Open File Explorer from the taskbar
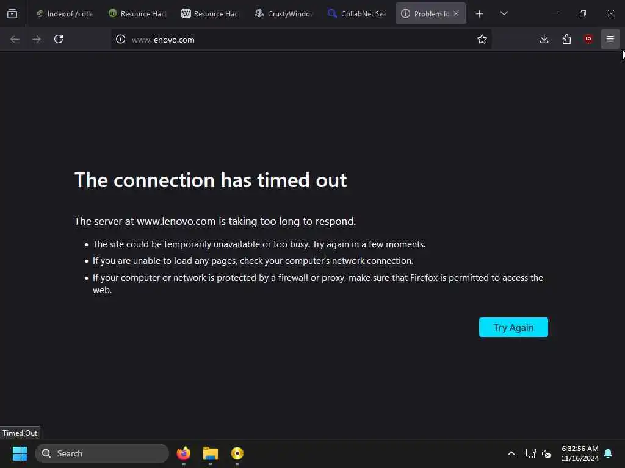 pos(211,453)
